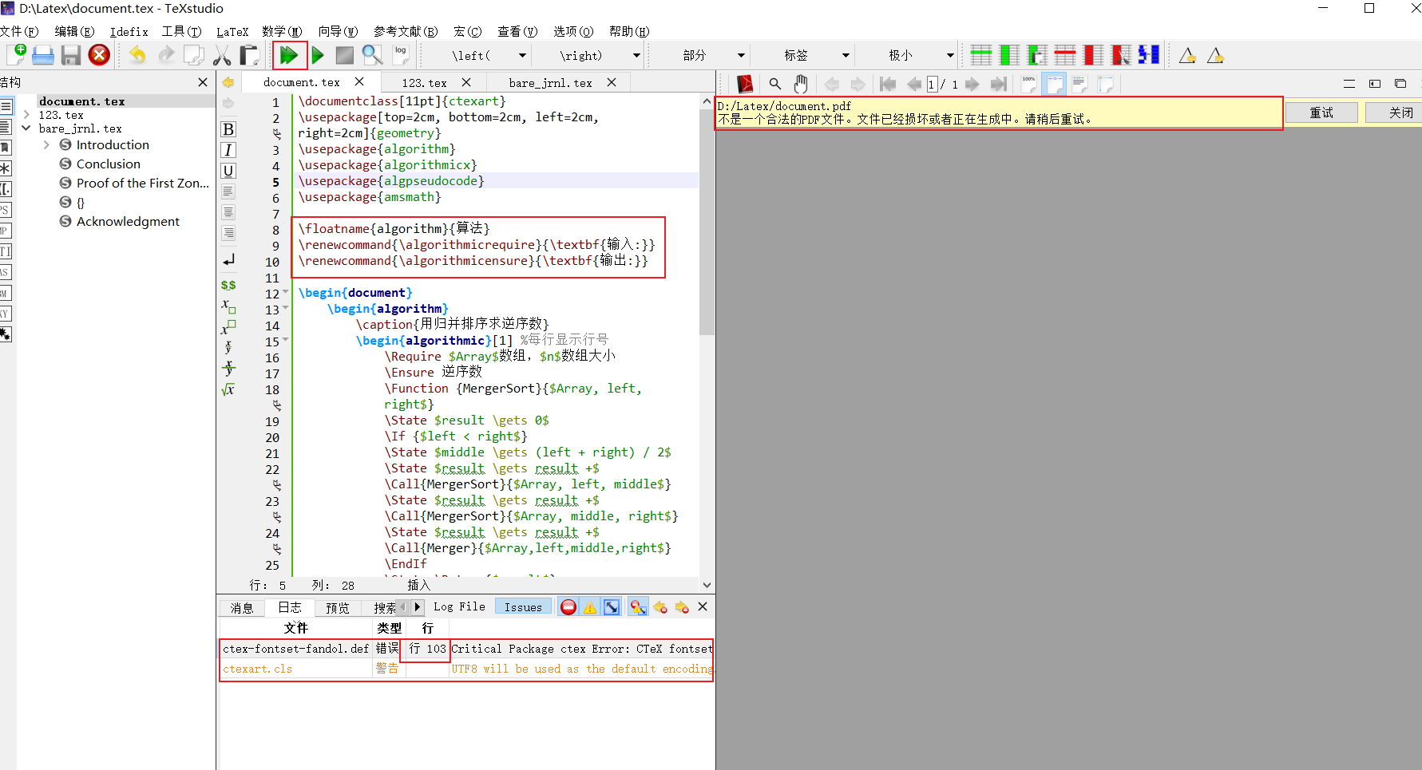Open the LaTeX menu

(x=232, y=32)
